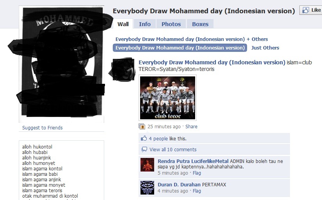Switch to the Wall tab

tap(123, 24)
